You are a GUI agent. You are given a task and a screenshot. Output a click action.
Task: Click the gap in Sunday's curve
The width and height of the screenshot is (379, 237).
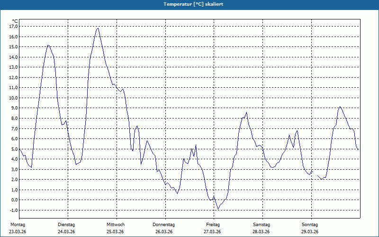[315, 173]
